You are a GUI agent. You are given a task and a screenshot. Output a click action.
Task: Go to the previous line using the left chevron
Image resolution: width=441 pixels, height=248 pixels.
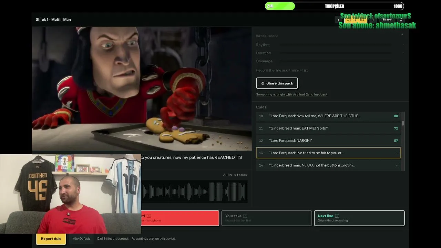(338, 20)
